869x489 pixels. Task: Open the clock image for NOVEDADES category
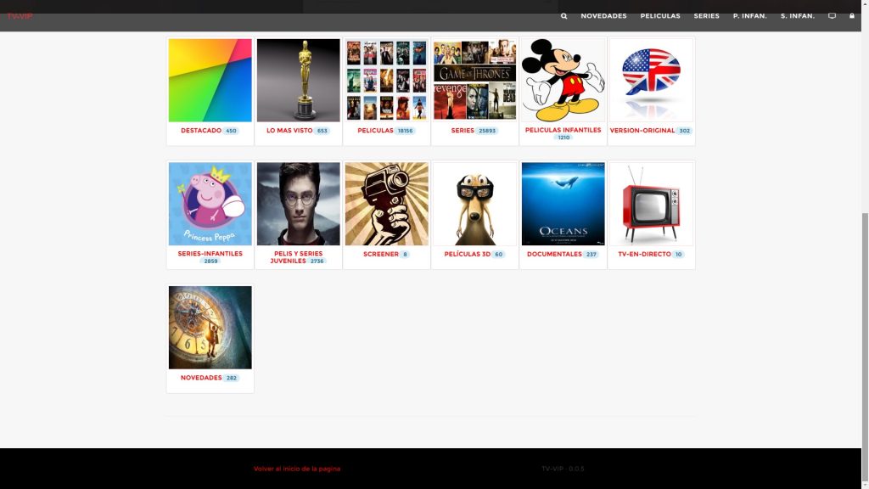pyautogui.click(x=210, y=326)
